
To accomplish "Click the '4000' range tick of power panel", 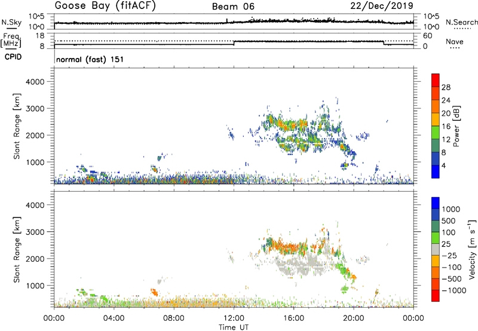I will (x=35, y=82).
